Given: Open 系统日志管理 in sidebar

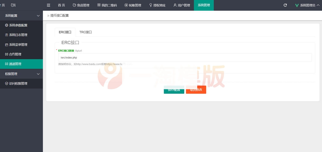Looking at the screenshot, I should pos(18,35).
